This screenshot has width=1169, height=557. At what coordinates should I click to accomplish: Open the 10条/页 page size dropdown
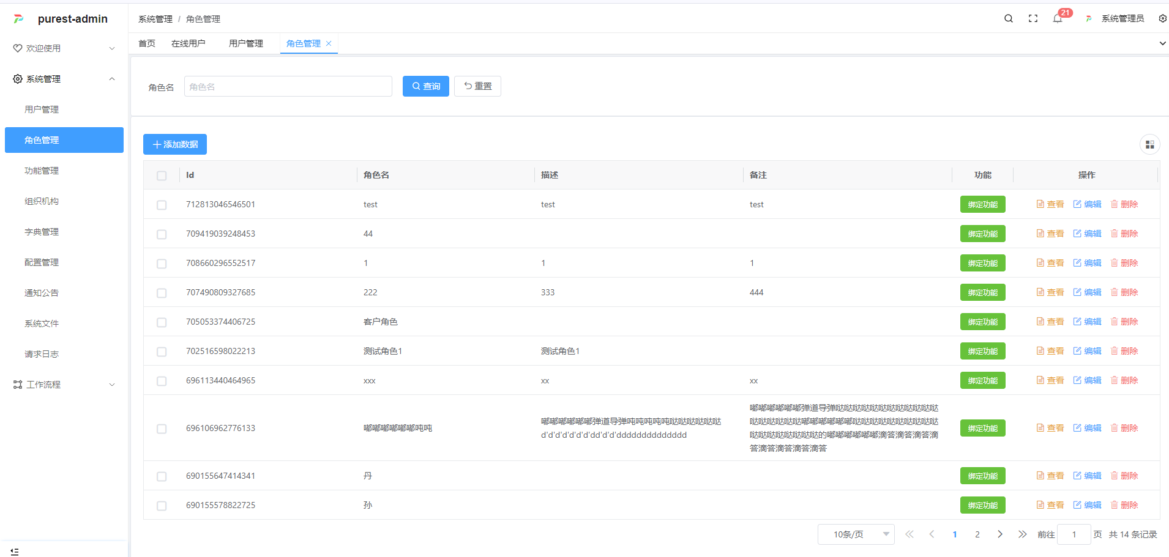coord(856,534)
